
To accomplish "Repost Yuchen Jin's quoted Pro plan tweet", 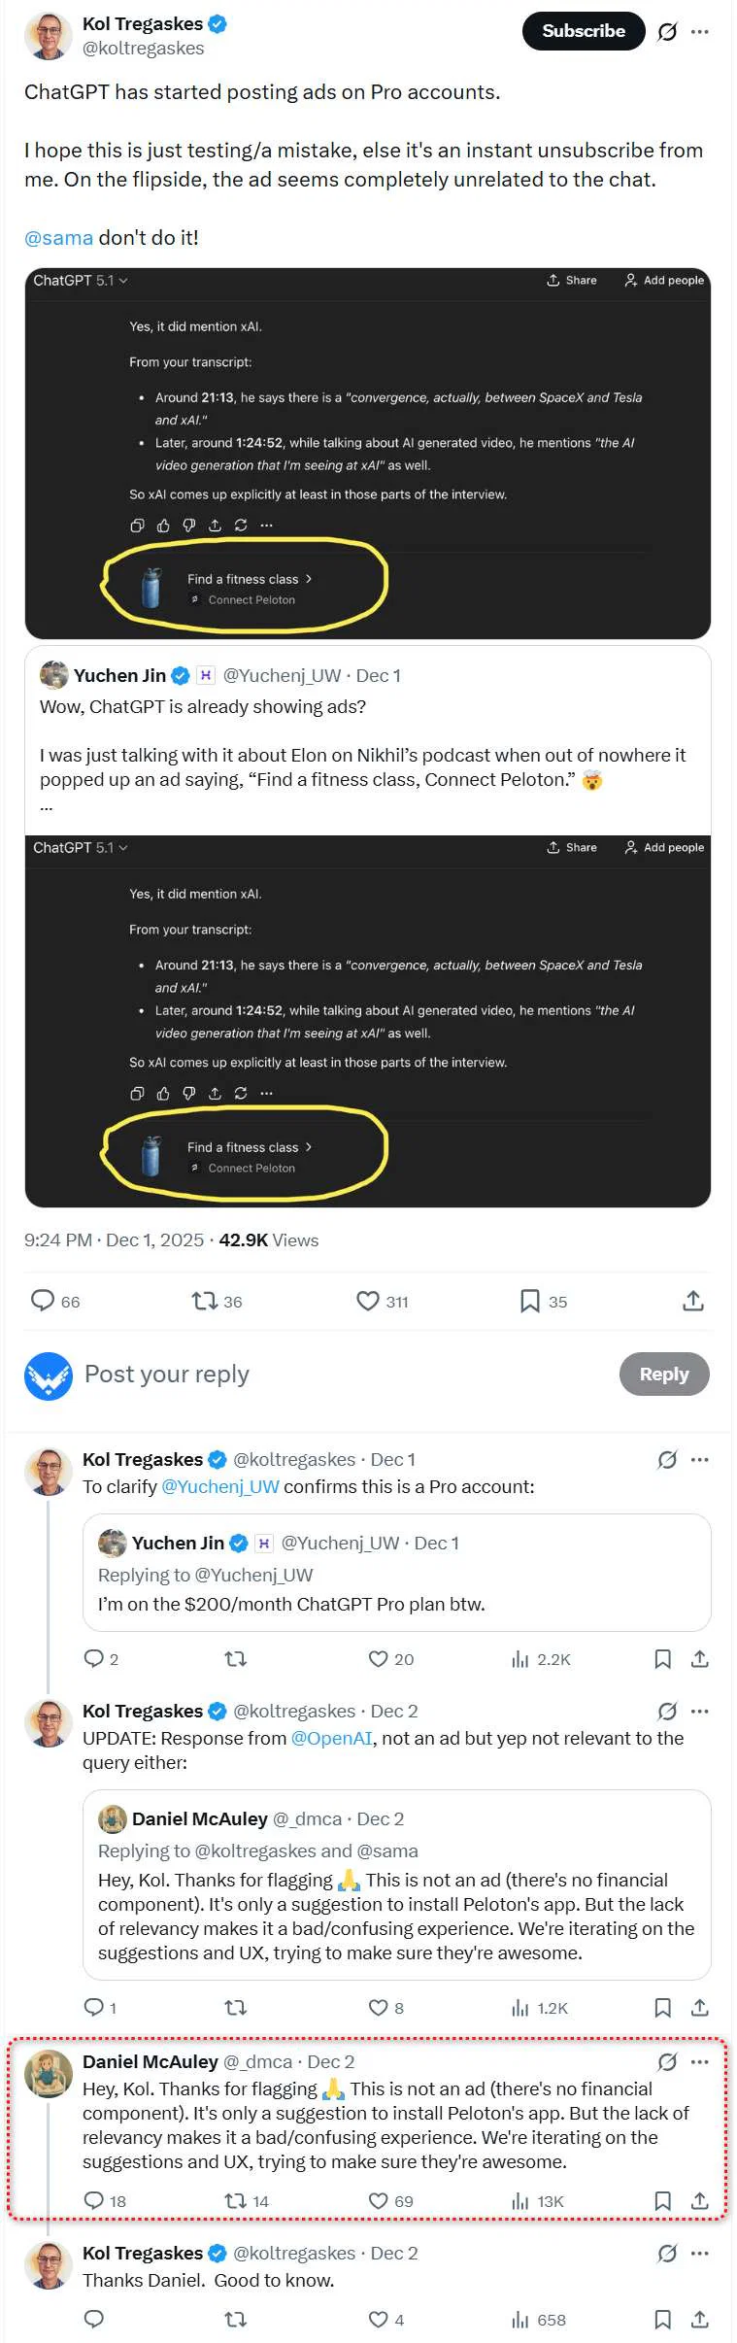I will pyautogui.click(x=236, y=1659).
